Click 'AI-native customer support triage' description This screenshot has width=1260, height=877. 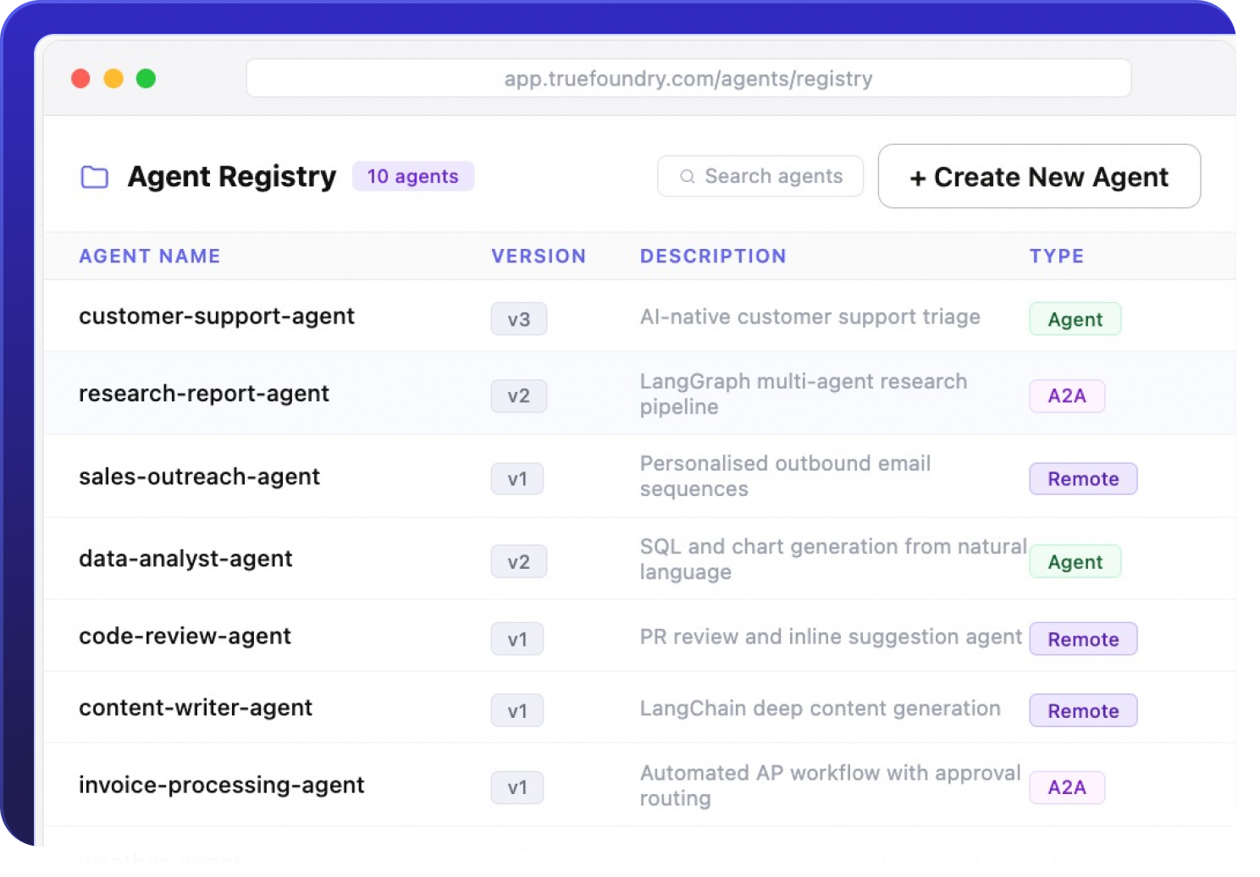point(810,317)
